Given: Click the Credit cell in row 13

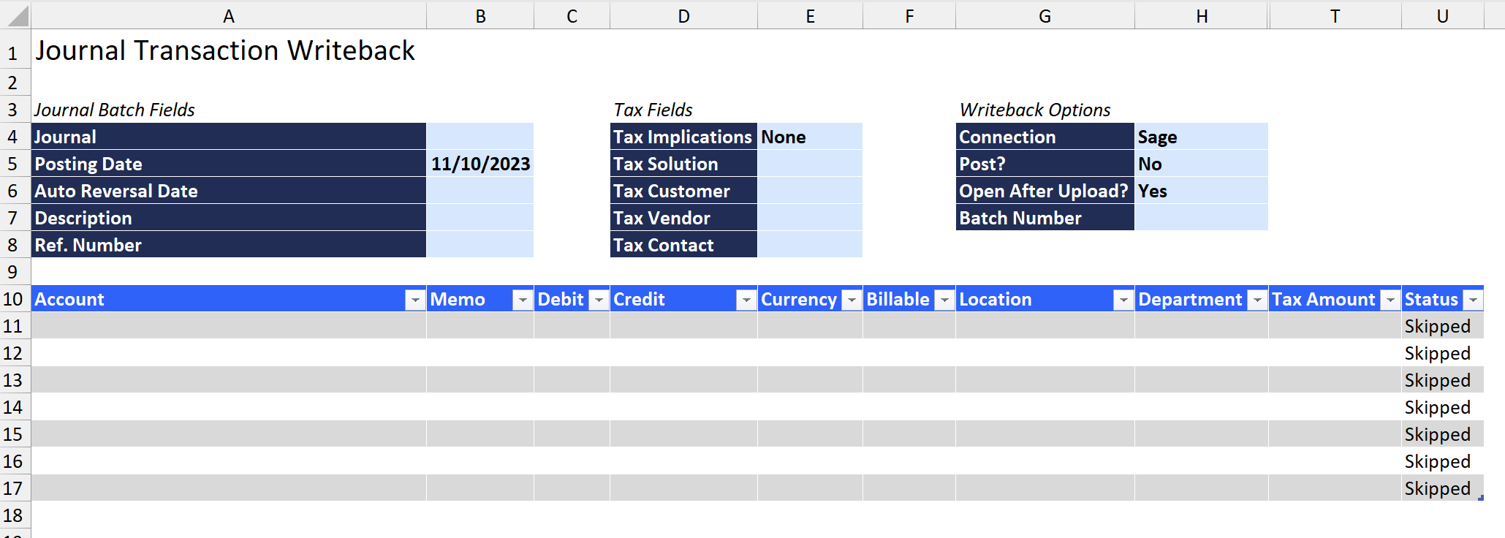Looking at the screenshot, I should [683, 380].
